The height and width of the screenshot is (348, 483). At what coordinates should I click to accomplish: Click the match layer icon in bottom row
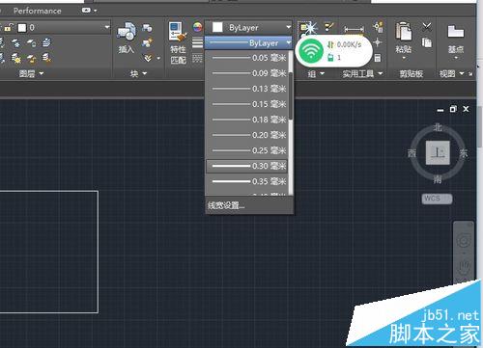click(46, 58)
